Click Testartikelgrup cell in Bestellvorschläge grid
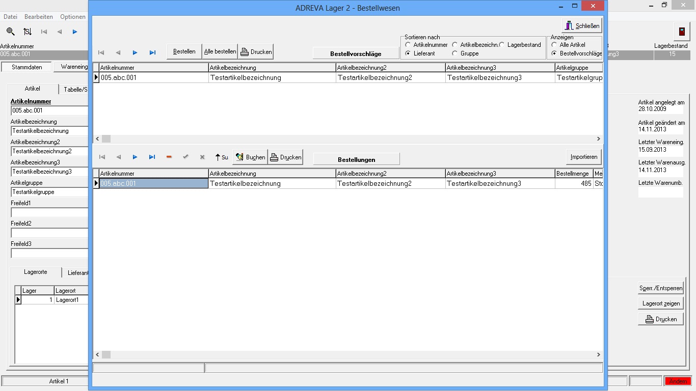 click(579, 77)
